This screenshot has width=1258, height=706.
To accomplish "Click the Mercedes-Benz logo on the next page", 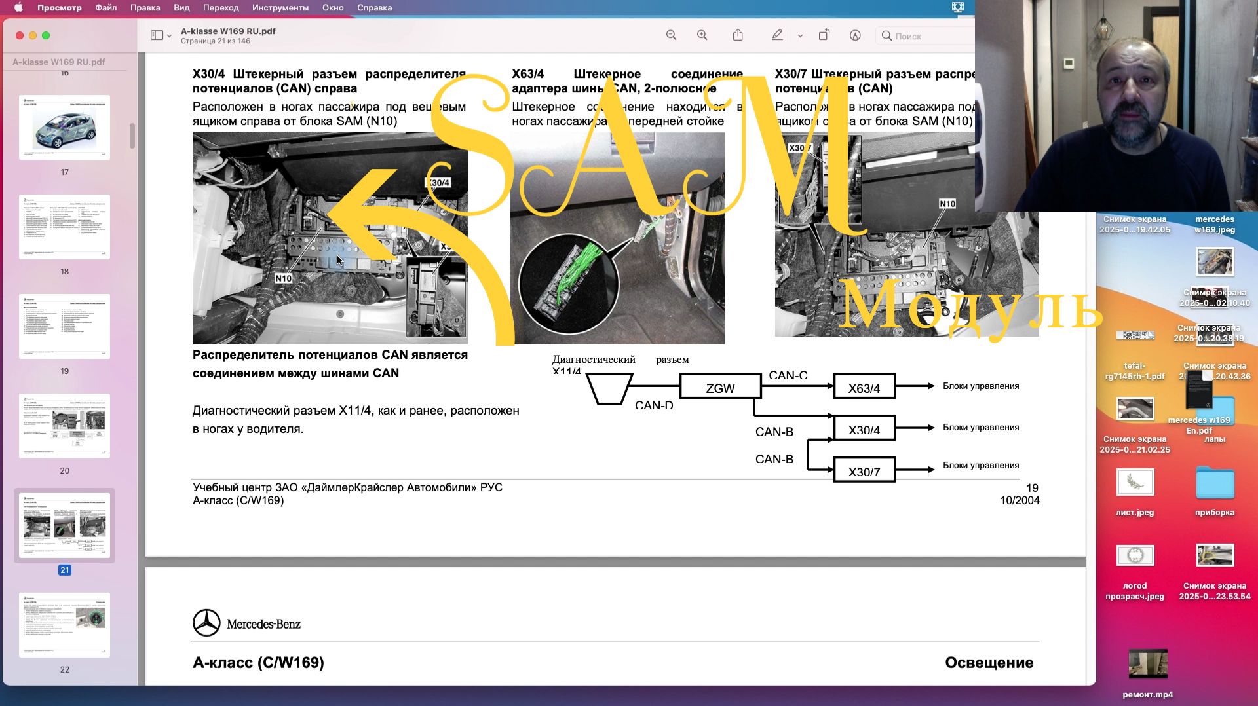I will (247, 623).
